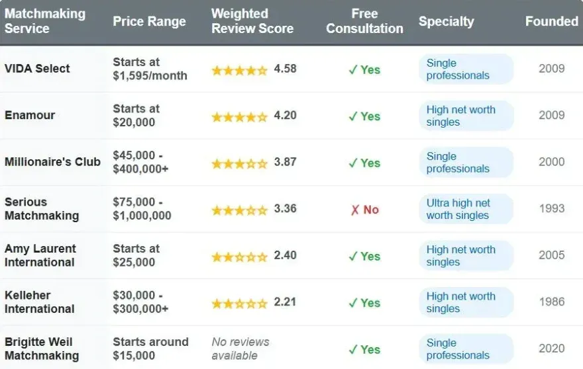The height and width of the screenshot is (369, 583).
Task: Click the red X No for Serious Matchmaking
Action: 364,210
